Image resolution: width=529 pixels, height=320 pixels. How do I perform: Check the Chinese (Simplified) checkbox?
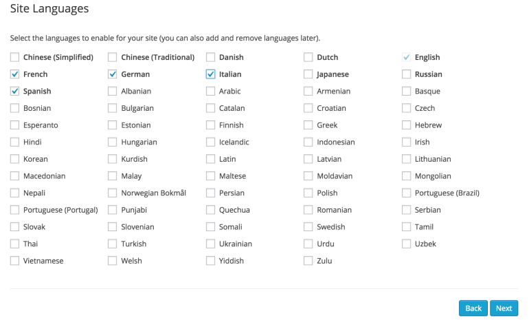(14, 57)
